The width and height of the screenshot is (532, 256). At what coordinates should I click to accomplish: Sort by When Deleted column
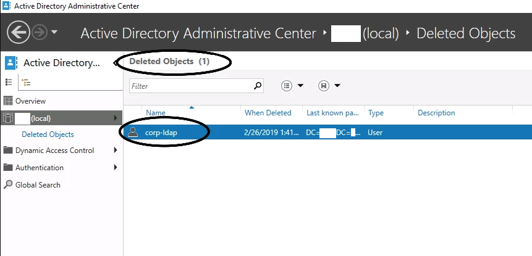[x=268, y=113]
